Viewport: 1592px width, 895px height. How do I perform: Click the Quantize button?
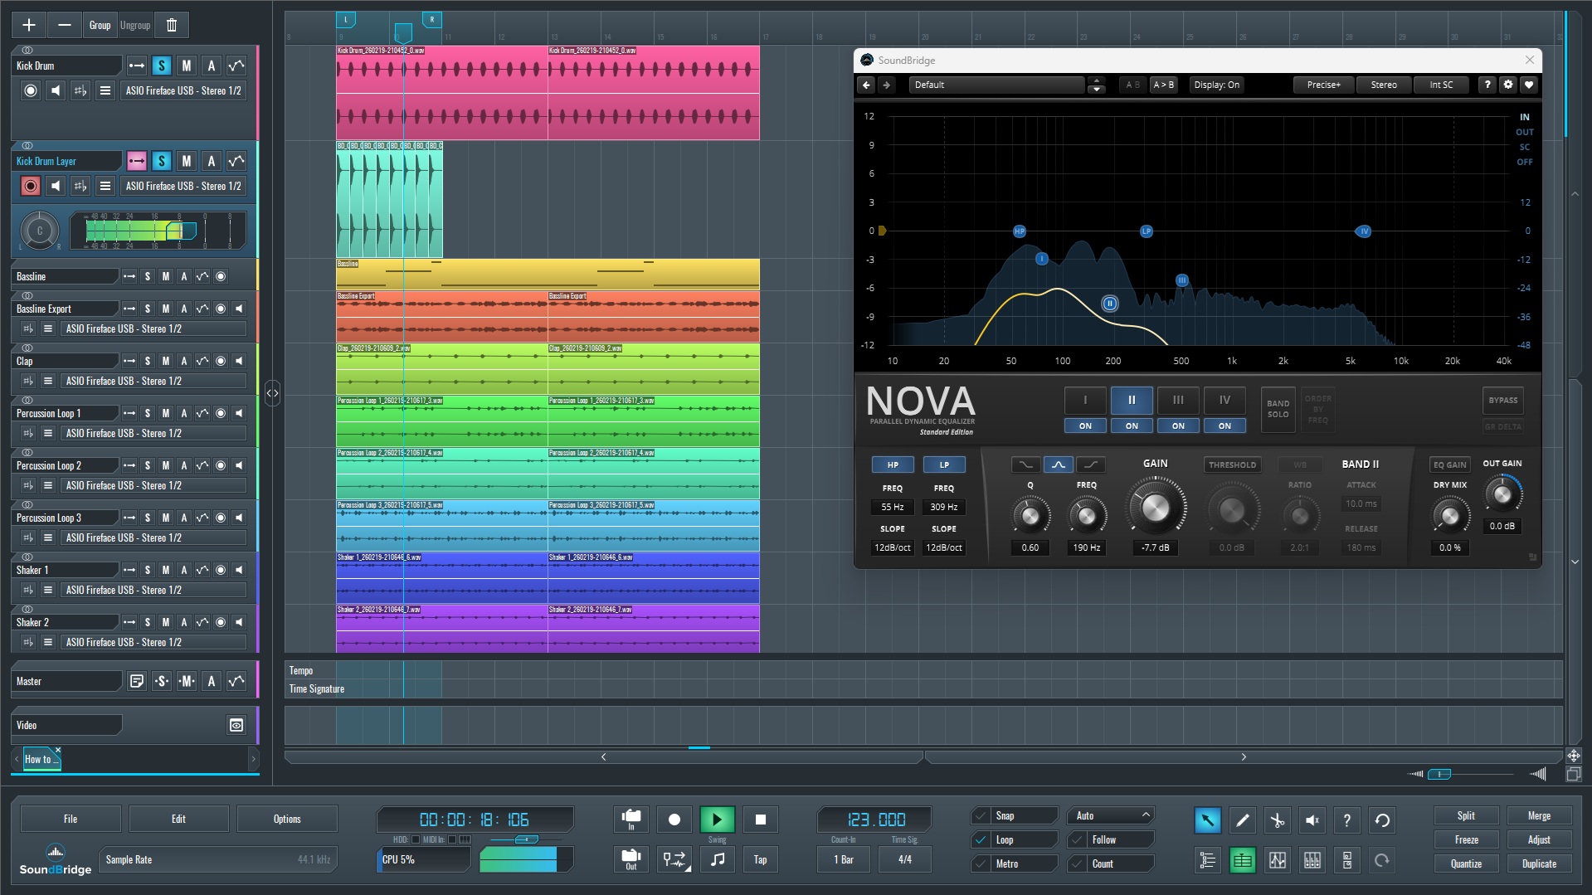tap(1466, 863)
